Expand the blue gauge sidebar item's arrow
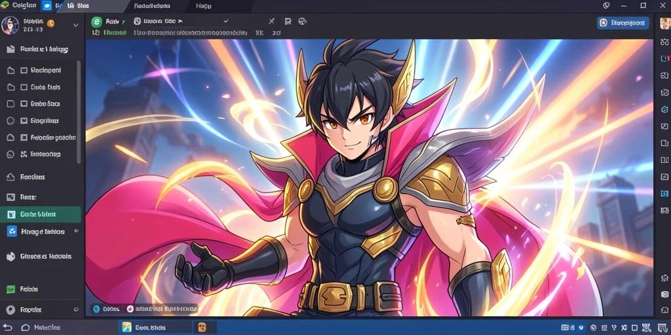The image size is (671, 335). point(77,231)
